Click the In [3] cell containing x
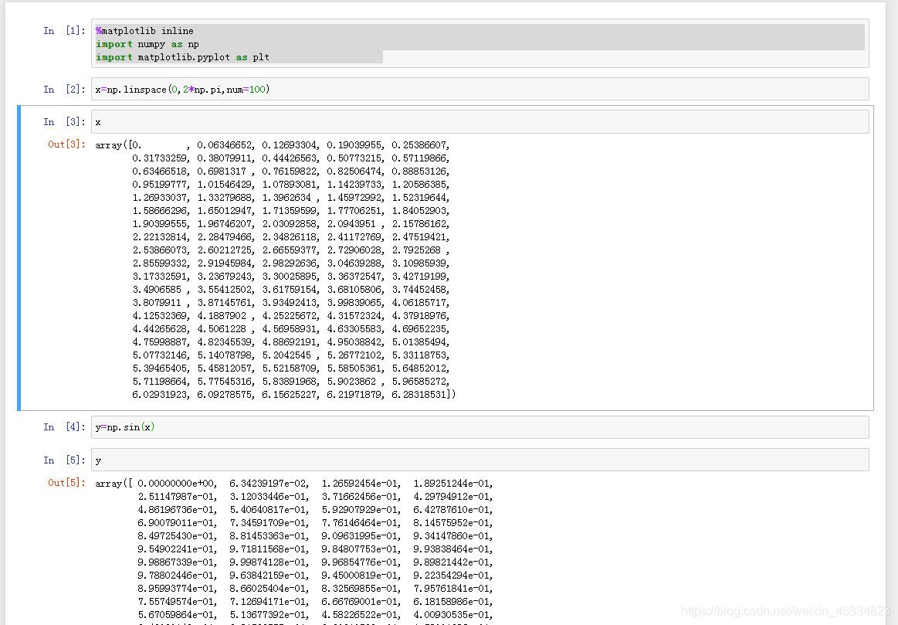This screenshot has width=898, height=625. pyautogui.click(x=480, y=122)
